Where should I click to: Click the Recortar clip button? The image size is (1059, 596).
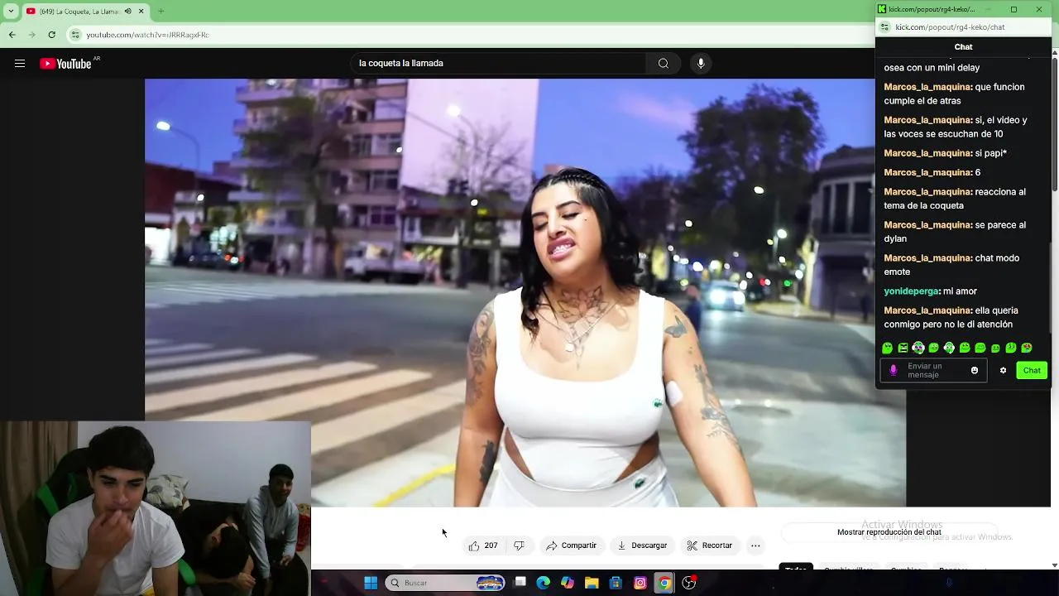click(710, 546)
